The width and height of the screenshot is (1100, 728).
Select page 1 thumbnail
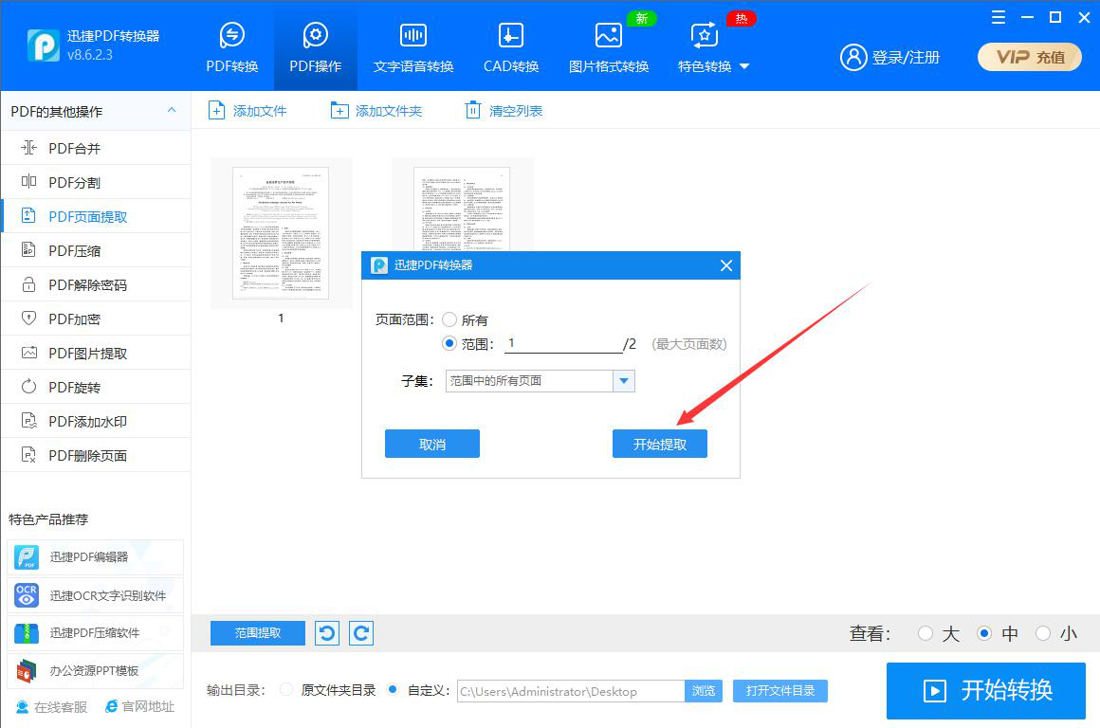coord(282,233)
